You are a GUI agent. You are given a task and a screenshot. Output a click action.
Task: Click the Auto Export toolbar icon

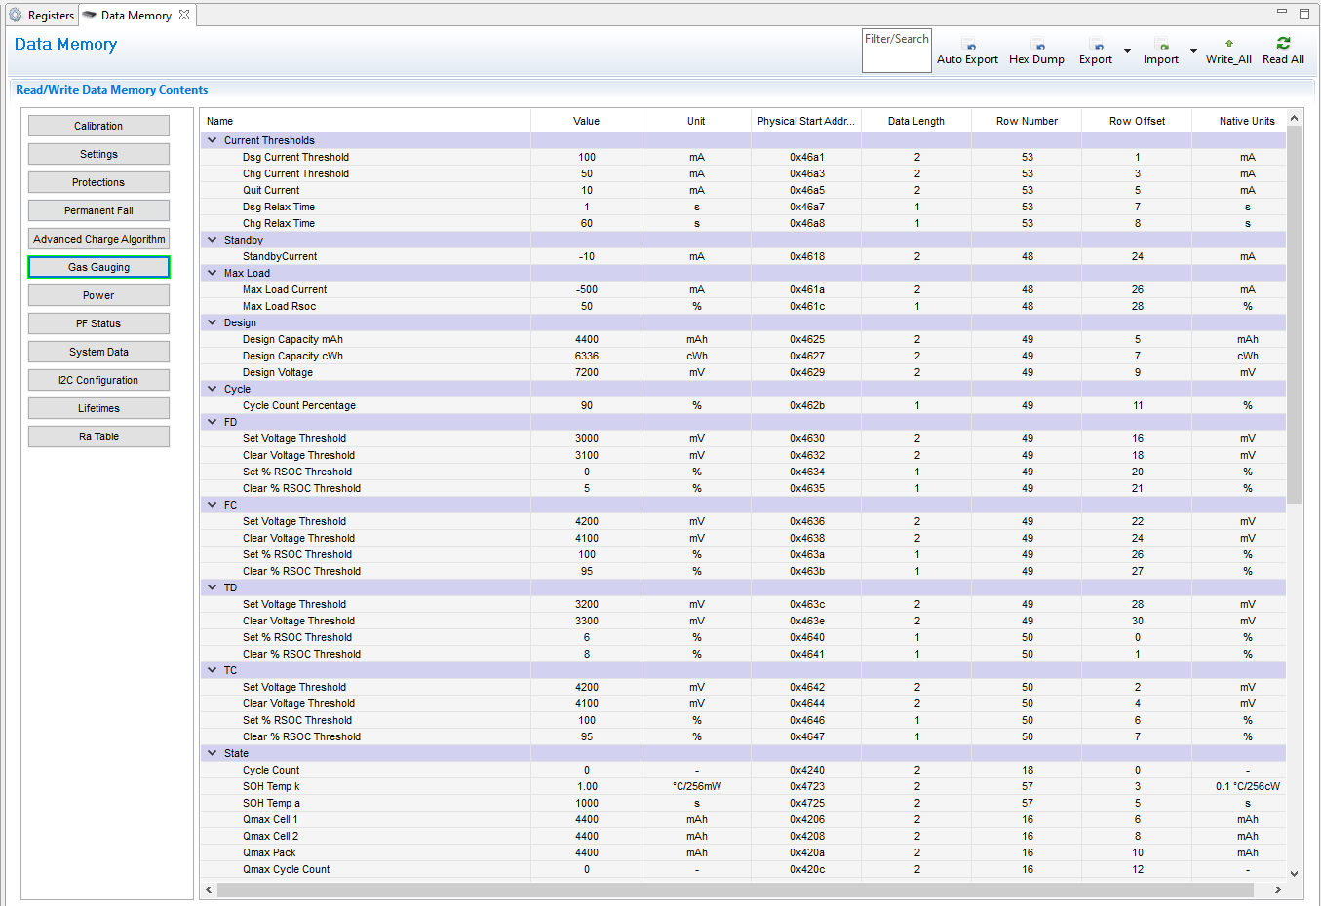coord(968,45)
